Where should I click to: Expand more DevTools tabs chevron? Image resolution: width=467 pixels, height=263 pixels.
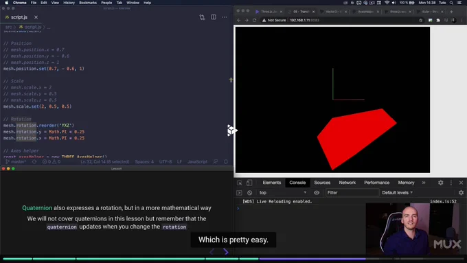[x=424, y=183]
